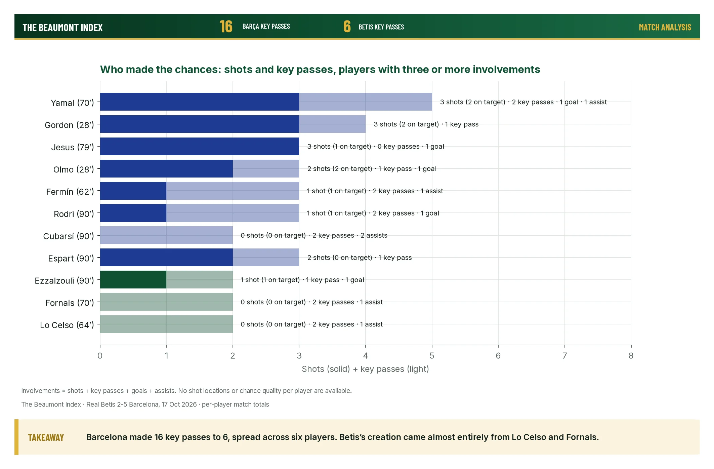Click the 'Involvements = shots + key passes' footnote
This screenshot has width=714, height=469.
(186, 391)
